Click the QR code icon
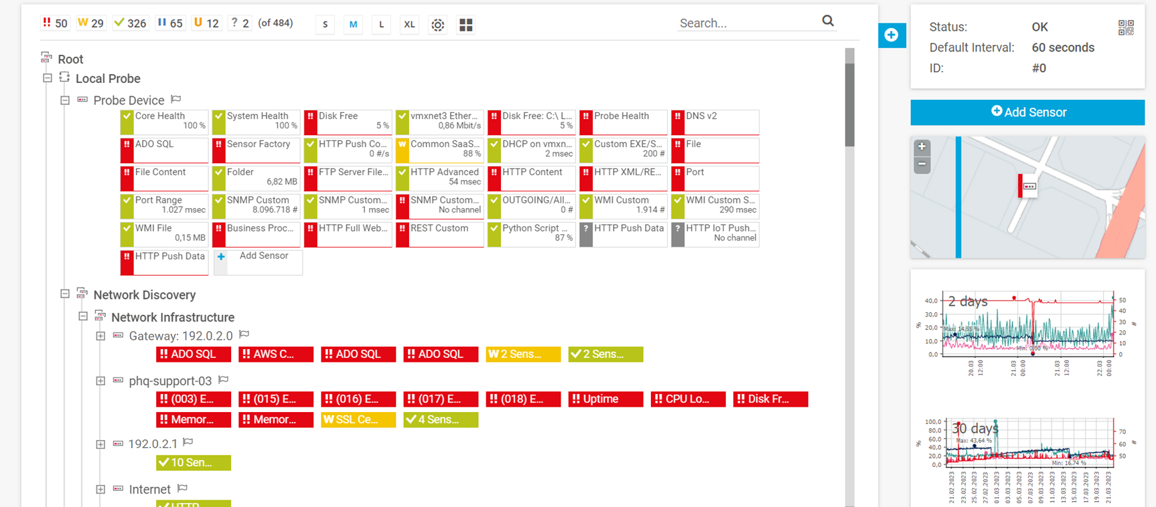The height and width of the screenshot is (507, 1156). point(1125,27)
